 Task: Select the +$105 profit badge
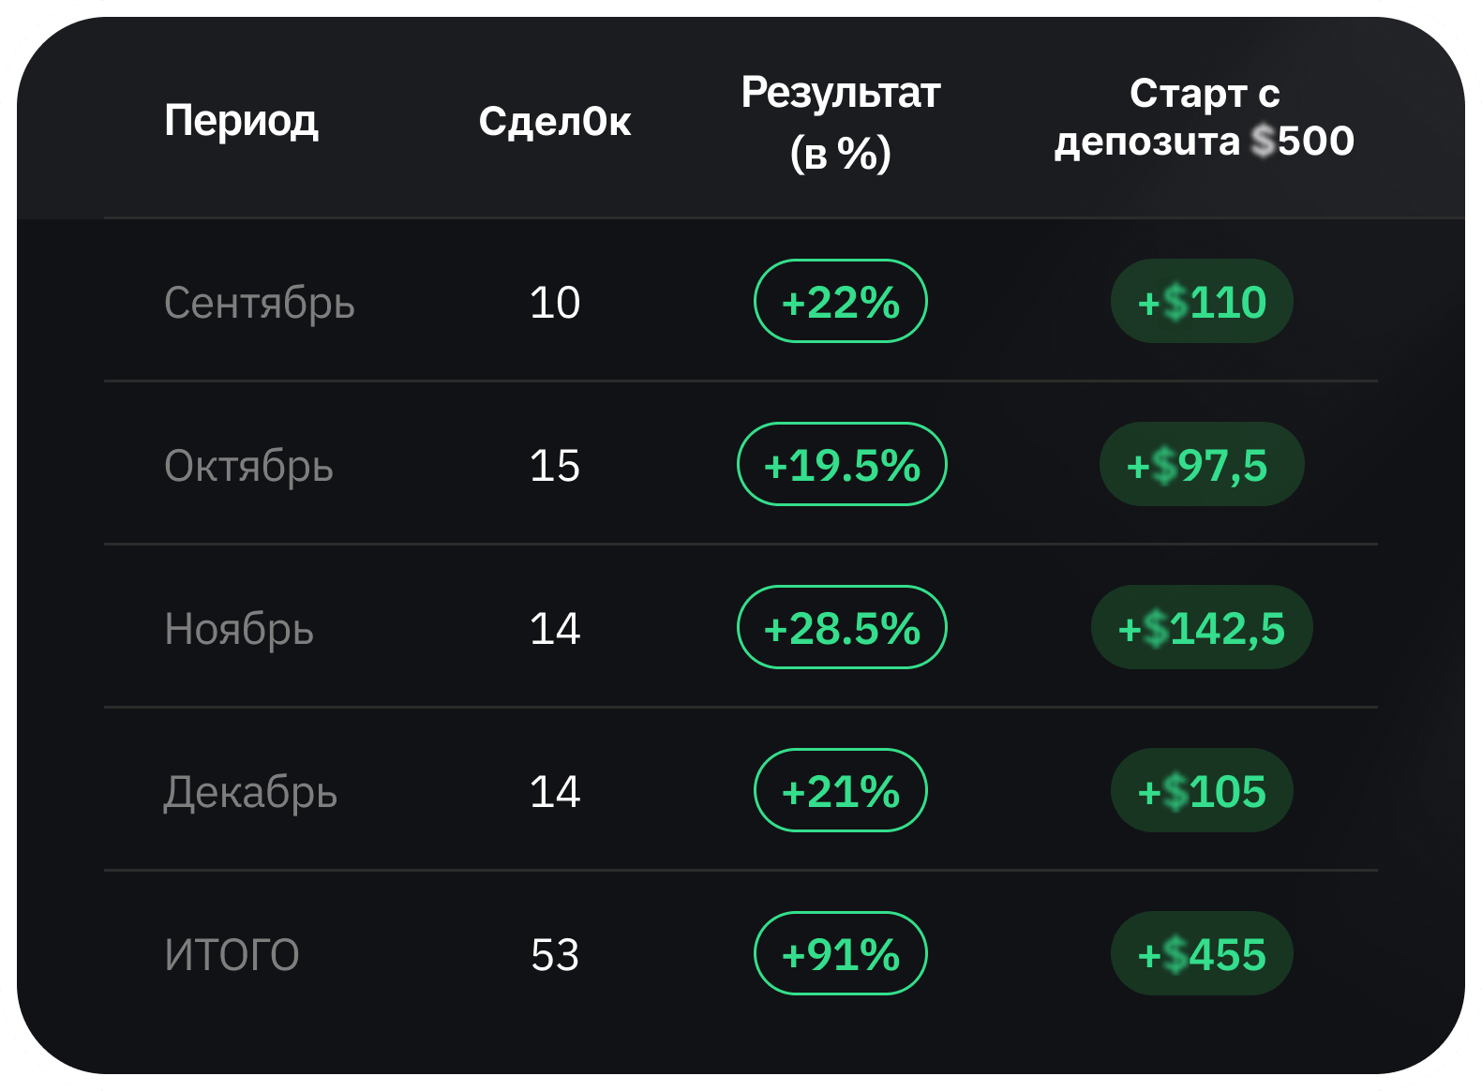pyautogui.click(x=1202, y=791)
